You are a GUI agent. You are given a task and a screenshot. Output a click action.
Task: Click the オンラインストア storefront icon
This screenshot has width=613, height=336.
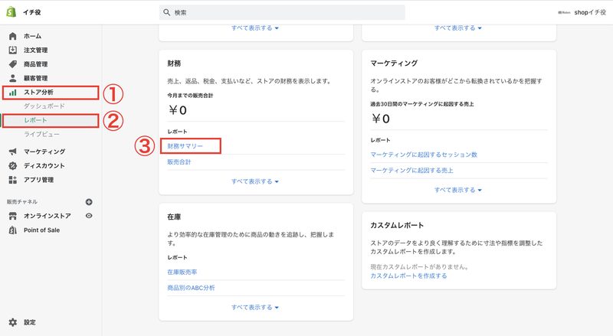(x=13, y=216)
